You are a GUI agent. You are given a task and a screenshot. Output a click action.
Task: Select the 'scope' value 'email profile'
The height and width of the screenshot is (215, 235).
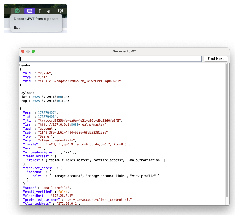pos(55,188)
